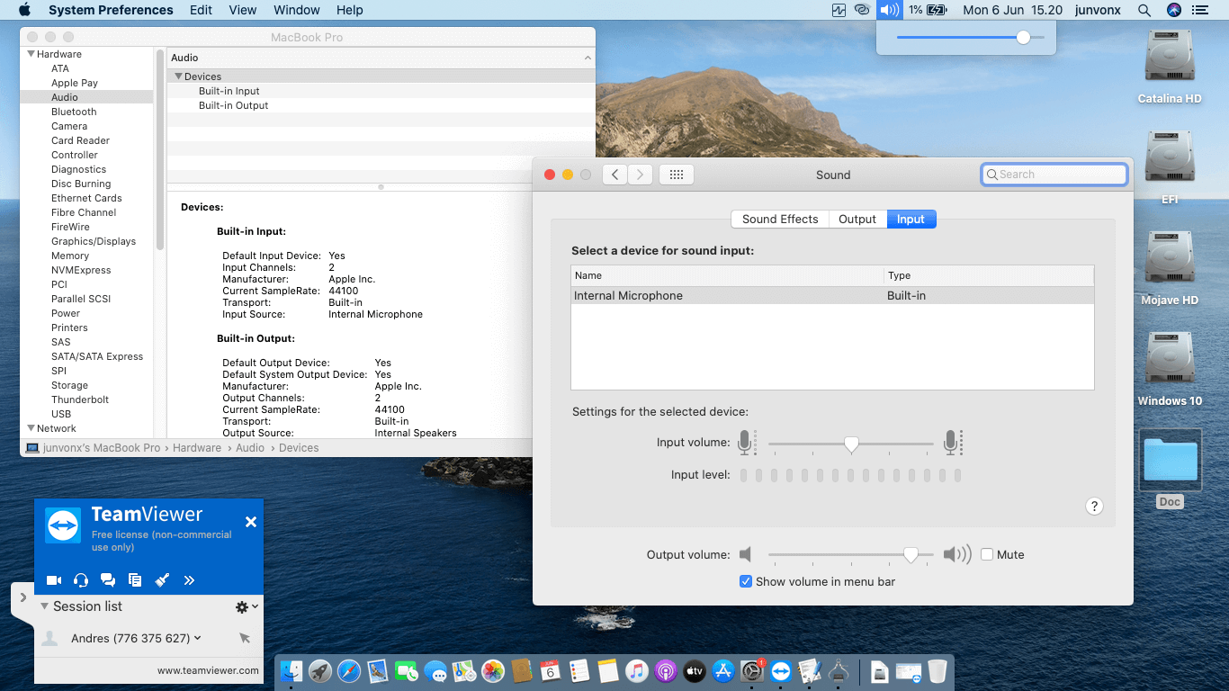This screenshot has height=691, width=1229.
Task: Click the TeamViewer video camera icon
Action: (54, 580)
